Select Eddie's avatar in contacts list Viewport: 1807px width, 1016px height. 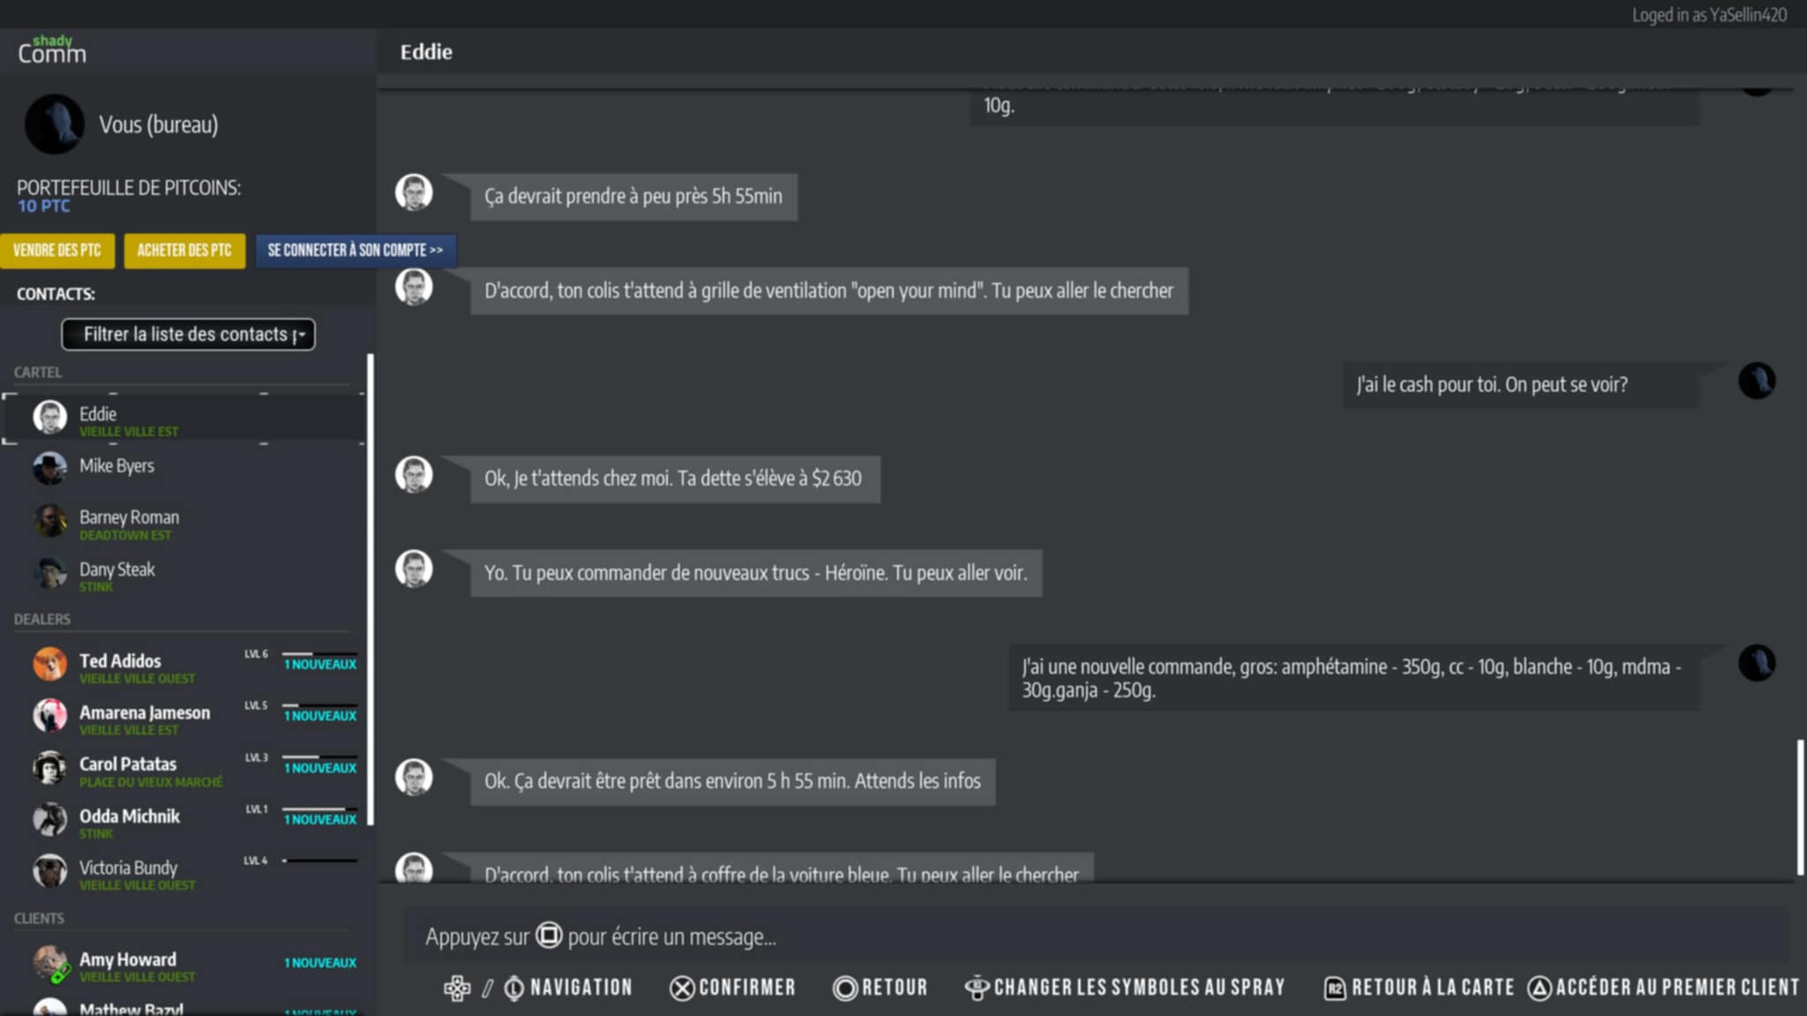click(50, 417)
